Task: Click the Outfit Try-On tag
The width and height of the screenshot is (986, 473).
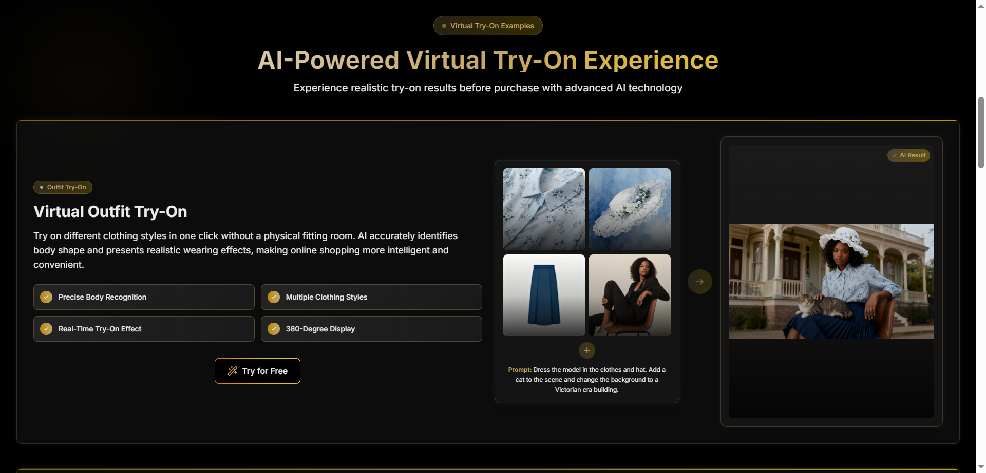Action: click(x=63, y=187)
